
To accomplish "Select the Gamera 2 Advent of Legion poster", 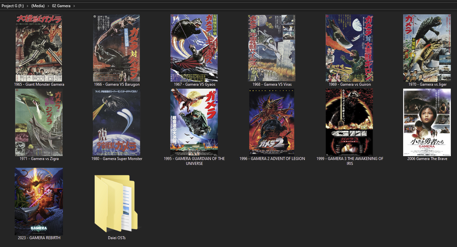I will [x=272, y=122].
